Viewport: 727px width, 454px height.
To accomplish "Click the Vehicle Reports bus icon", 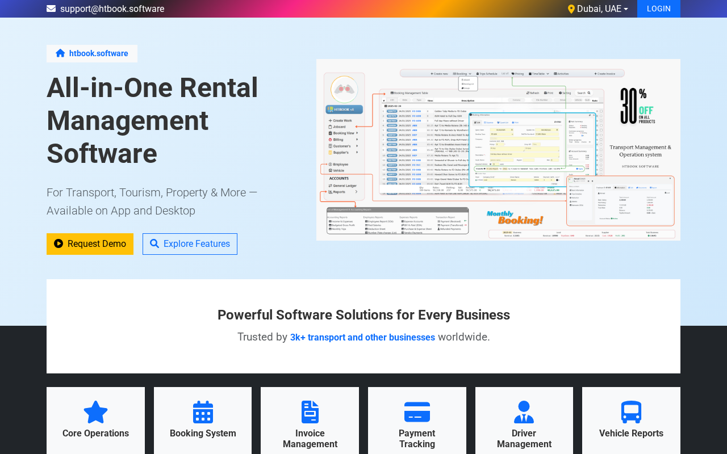I will 631,412.
